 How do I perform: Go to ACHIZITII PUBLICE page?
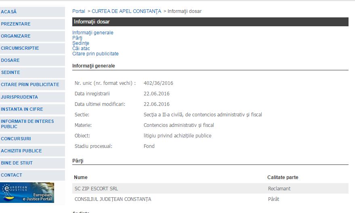21,151
